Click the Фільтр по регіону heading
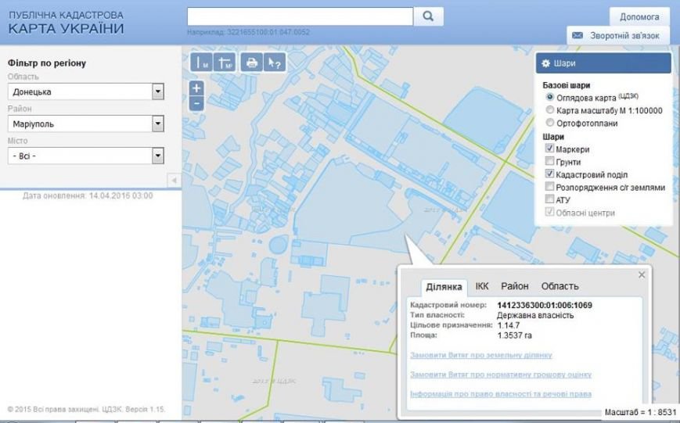The width and height of the screenshot is (680, 423). [x=47, y=63]
